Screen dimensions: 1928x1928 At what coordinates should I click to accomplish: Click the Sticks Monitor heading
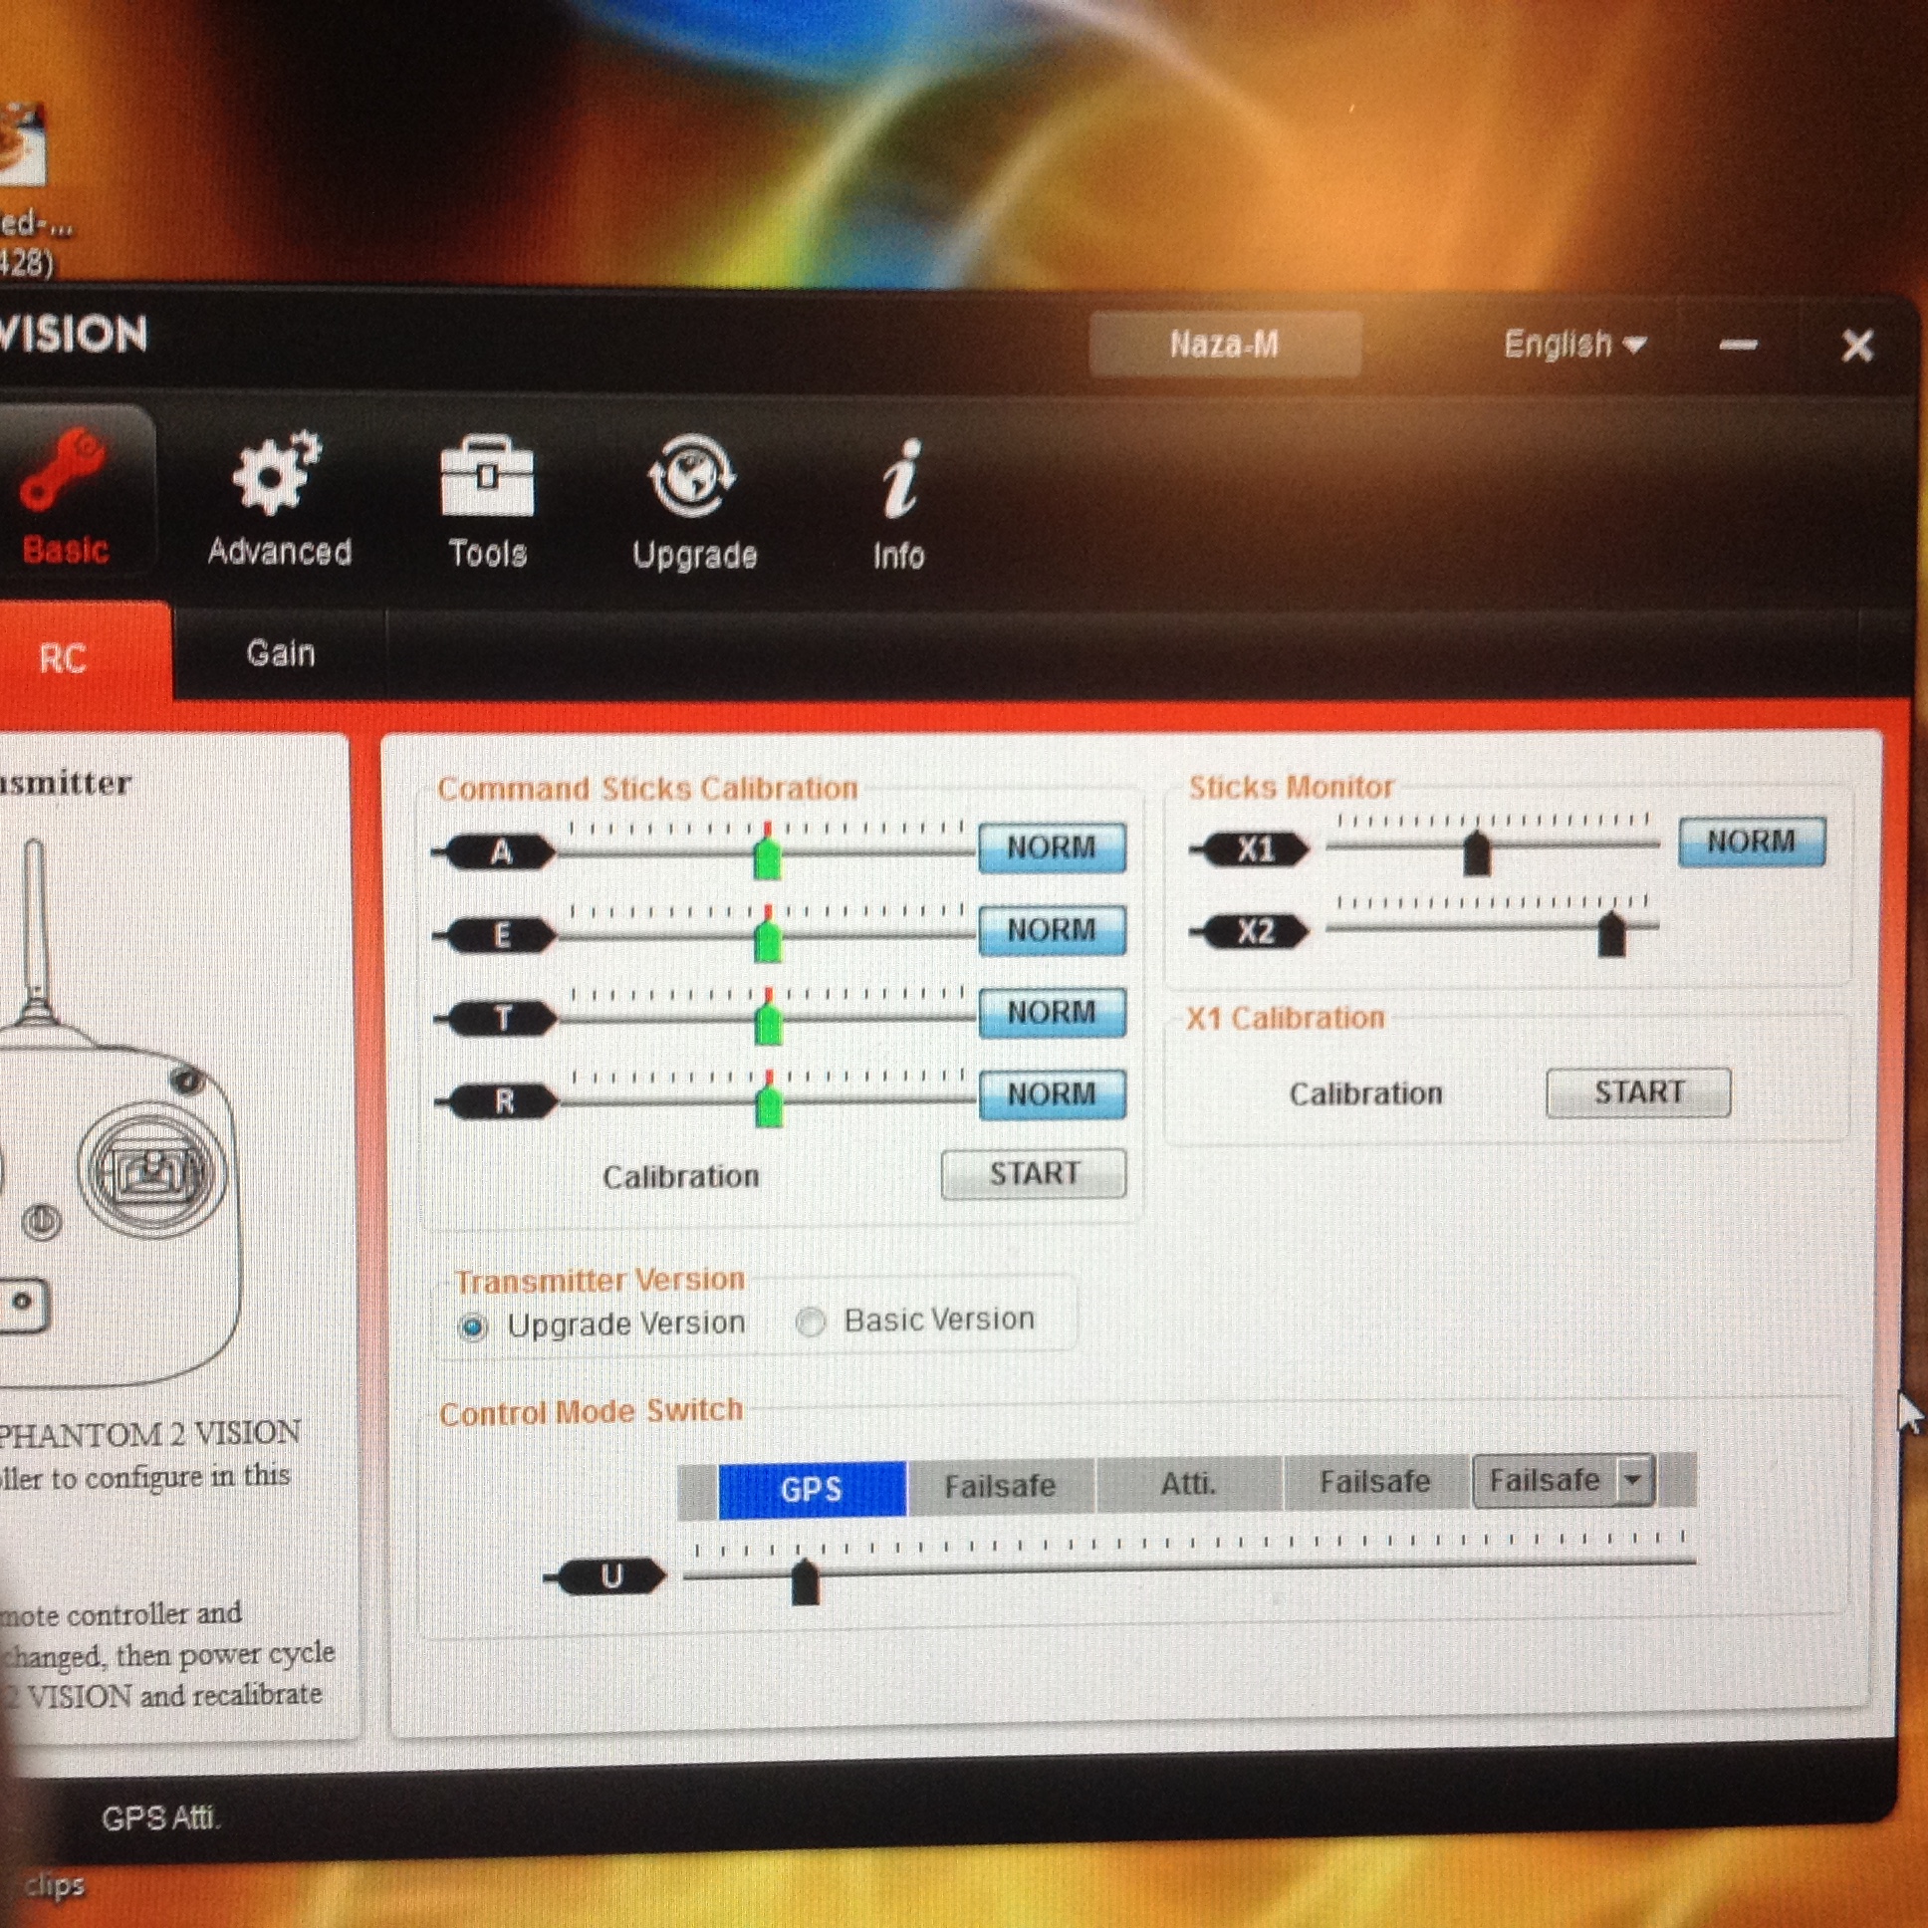(x=1291, y=787)
